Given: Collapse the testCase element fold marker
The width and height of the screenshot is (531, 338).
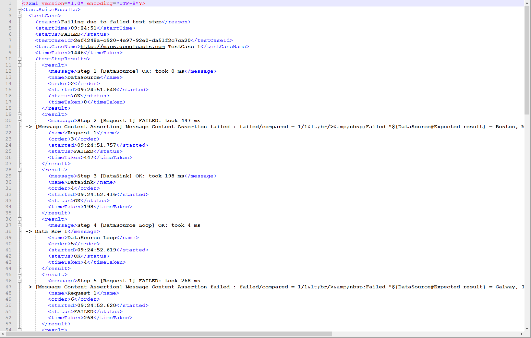Looking at the screenshot, I should tap(19, 16).
